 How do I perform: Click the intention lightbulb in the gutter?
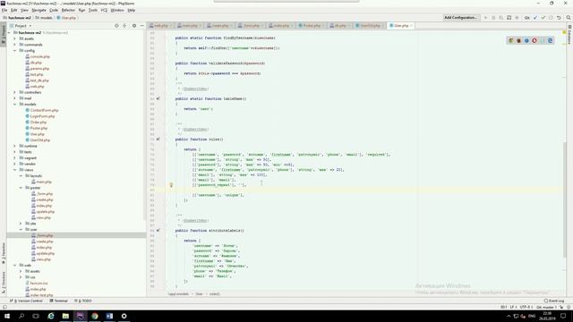[171, 185]
